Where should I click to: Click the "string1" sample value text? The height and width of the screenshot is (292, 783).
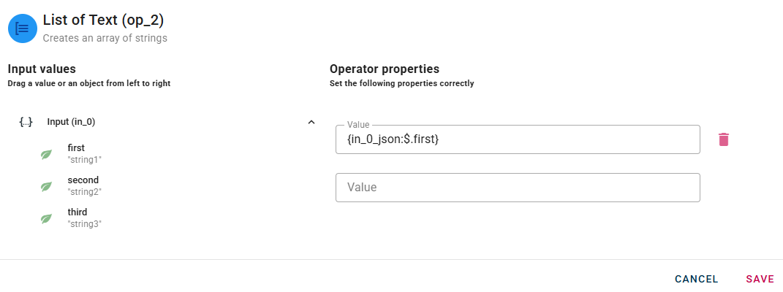[x=84, y=160]
